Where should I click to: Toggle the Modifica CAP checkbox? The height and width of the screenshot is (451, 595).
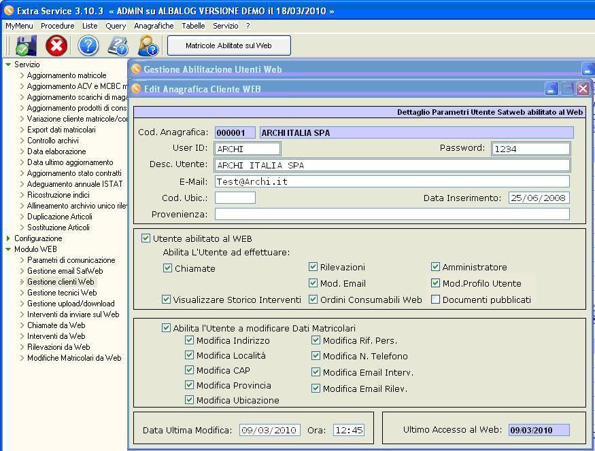click(x=189, y=370)
